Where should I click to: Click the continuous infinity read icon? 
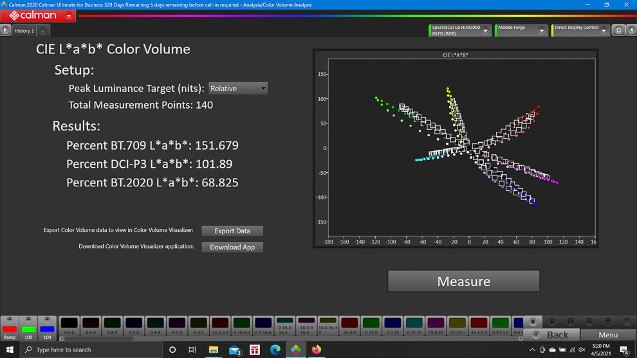point(589,322)
